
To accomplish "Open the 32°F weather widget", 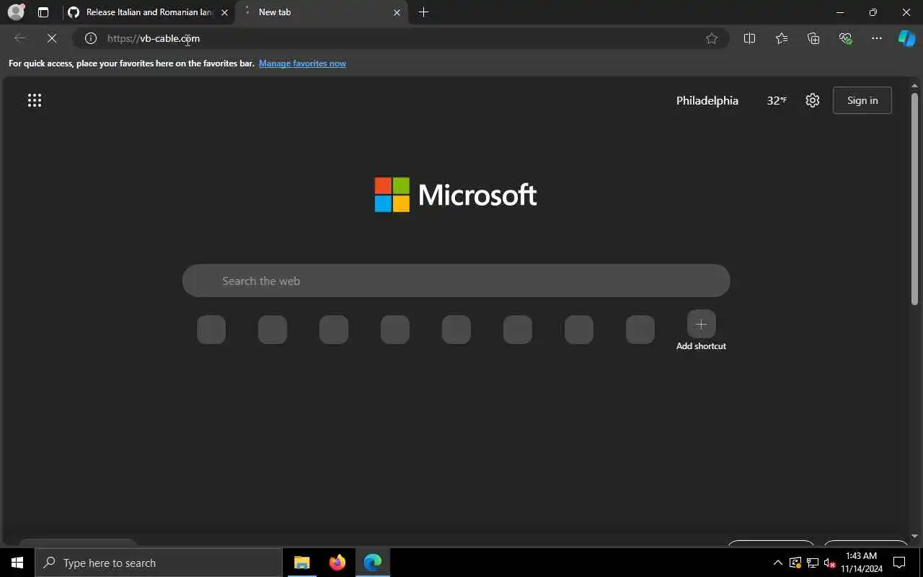I will click(x=777, y=100).
